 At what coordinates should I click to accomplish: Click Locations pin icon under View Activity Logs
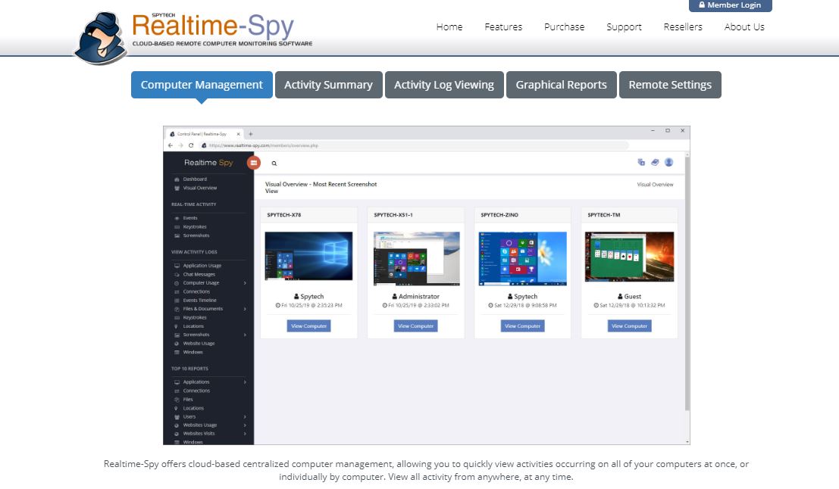coord(176,326)
